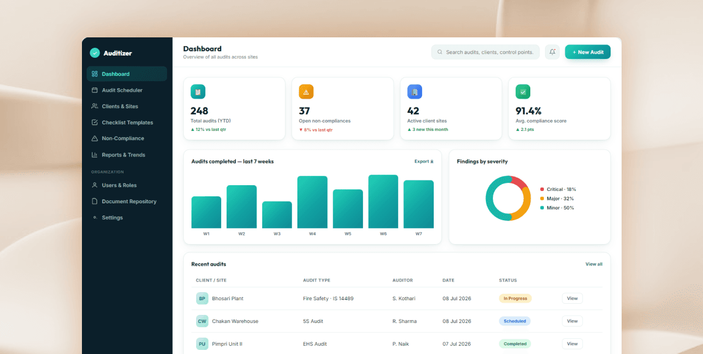Click the search audits input field

pos(485,52)
